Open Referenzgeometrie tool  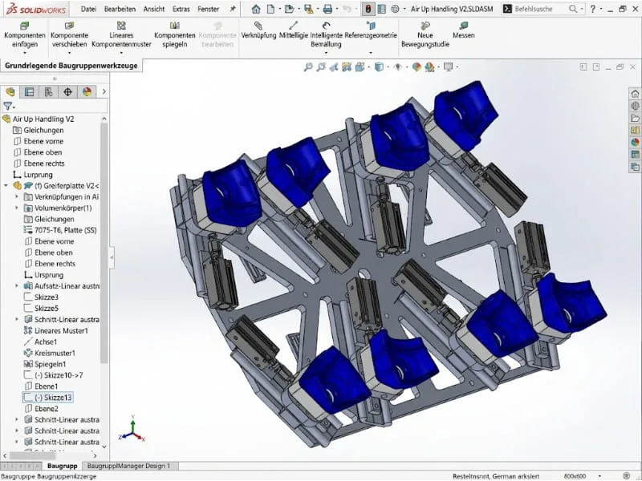(371, 30)
